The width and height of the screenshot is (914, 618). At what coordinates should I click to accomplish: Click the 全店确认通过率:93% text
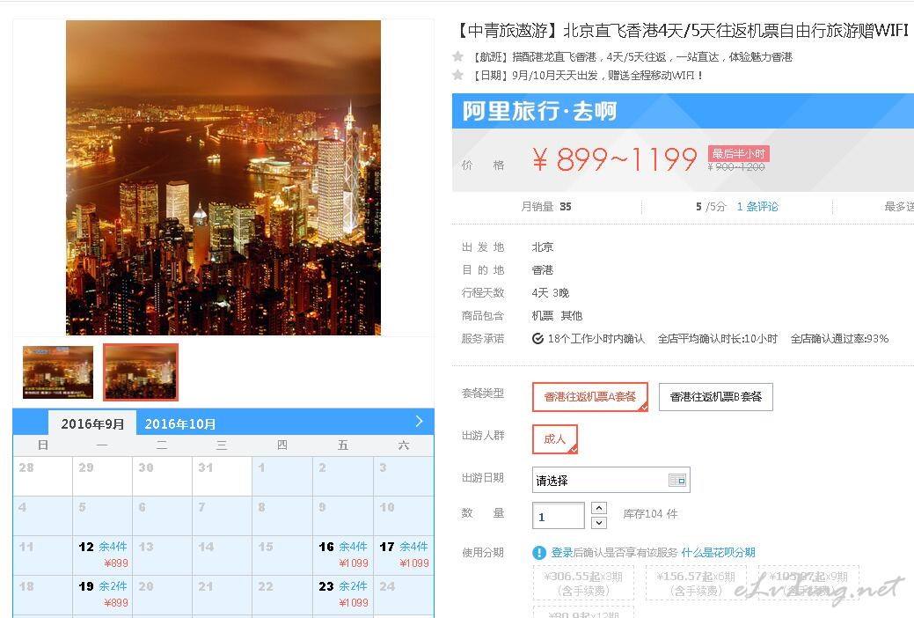(839, 338)
